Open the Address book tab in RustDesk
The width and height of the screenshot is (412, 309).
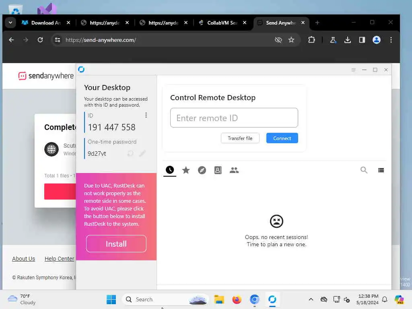[218, 170]
